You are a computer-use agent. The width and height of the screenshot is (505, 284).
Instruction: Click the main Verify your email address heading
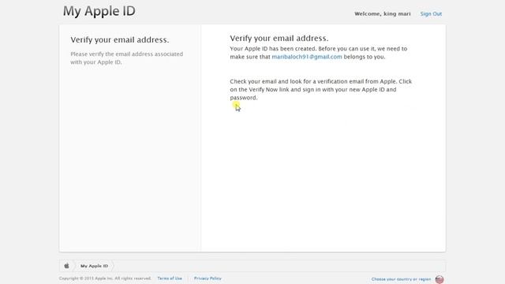pyautogui.click(x=279, y=39)
